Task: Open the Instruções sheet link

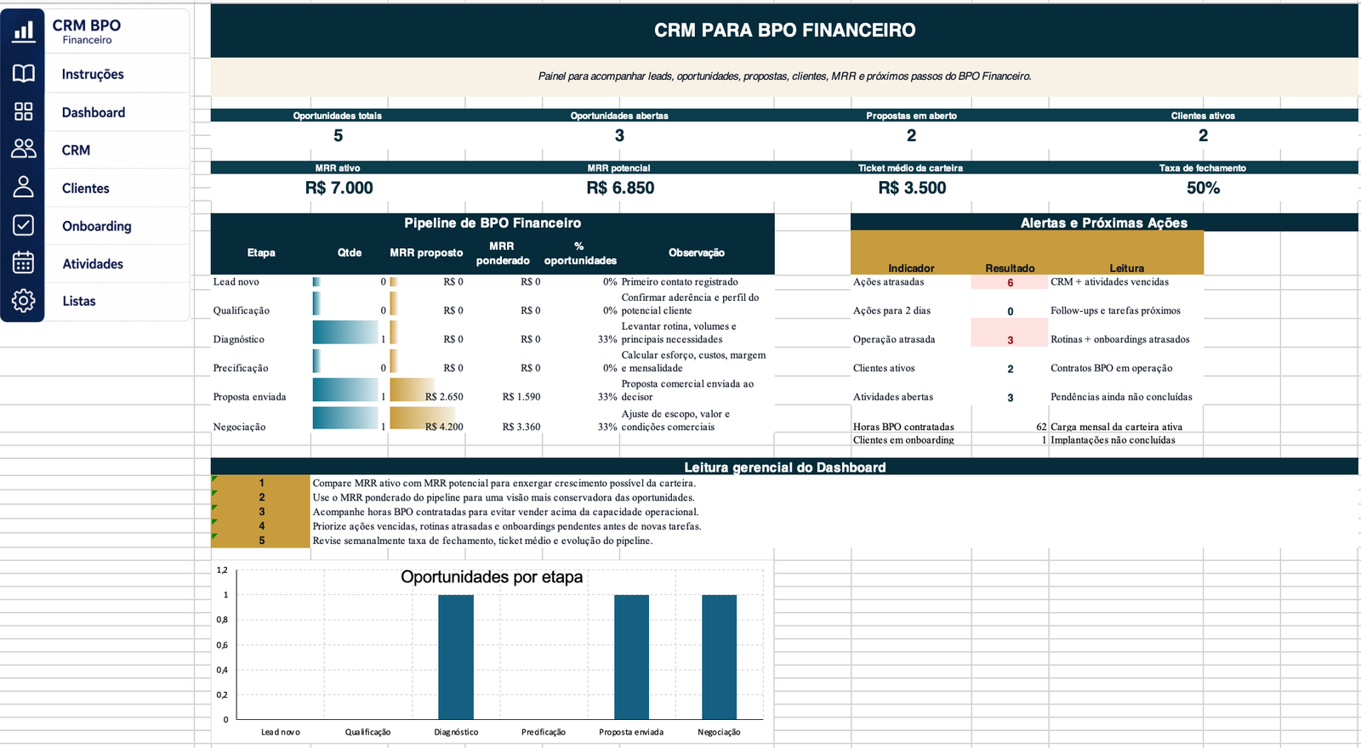Action: 93,74
